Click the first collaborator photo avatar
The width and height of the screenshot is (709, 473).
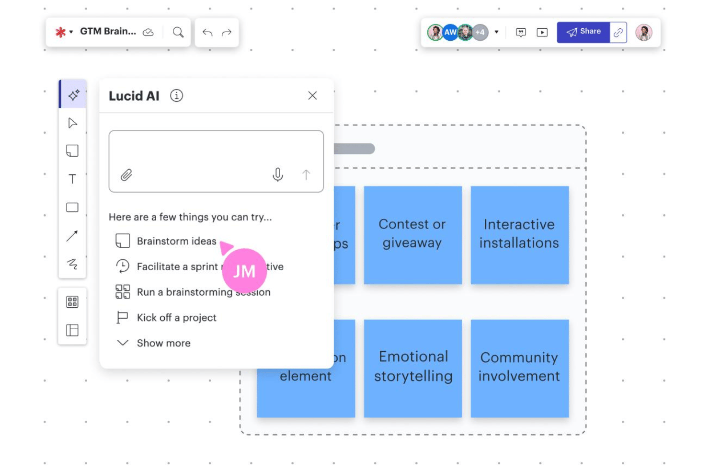tap(435, 33)
